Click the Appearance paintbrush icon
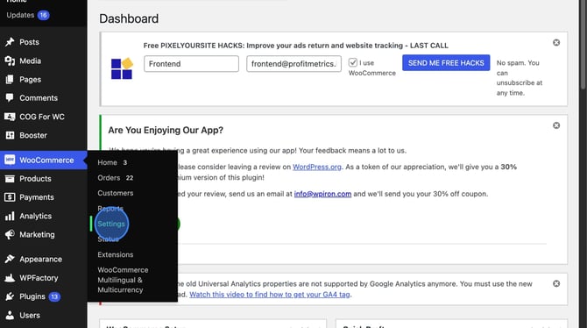 pos(10,259)
